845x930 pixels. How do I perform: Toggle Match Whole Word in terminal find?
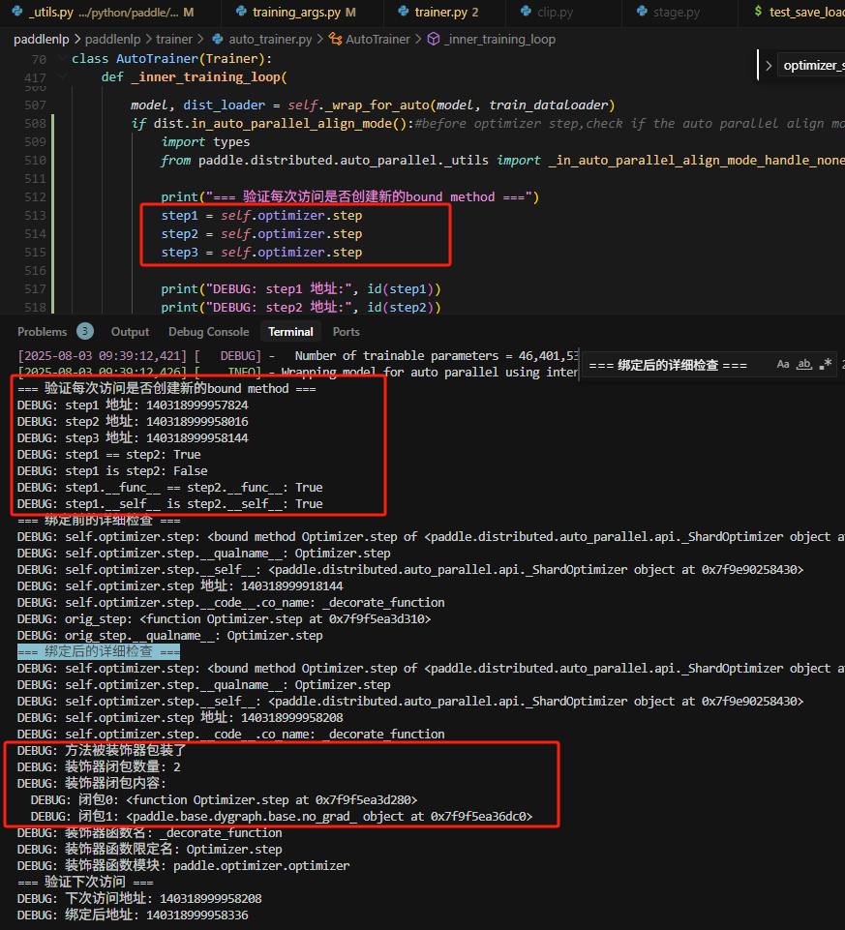click(x=804, y=365)
